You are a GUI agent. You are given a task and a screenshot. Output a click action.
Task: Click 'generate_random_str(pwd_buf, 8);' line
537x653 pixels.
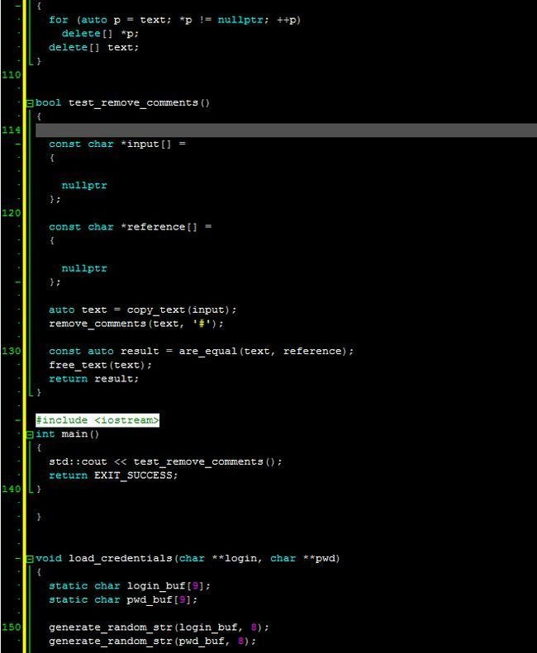click(x=153, y=641)
